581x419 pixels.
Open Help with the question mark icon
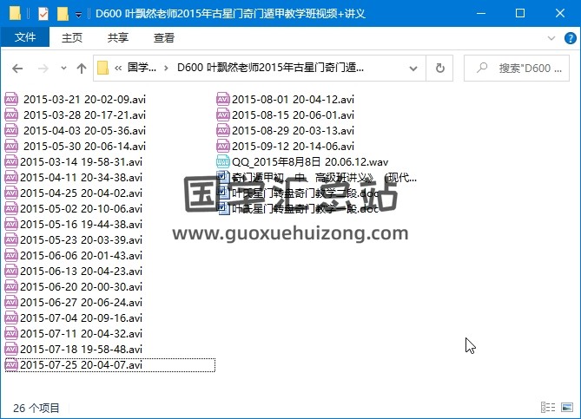[570, 38]
